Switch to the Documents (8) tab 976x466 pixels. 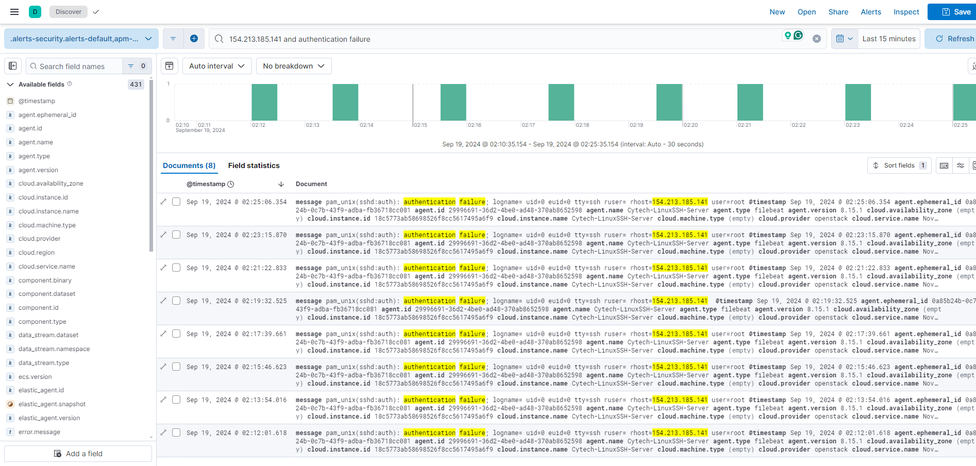coord(189,165)
